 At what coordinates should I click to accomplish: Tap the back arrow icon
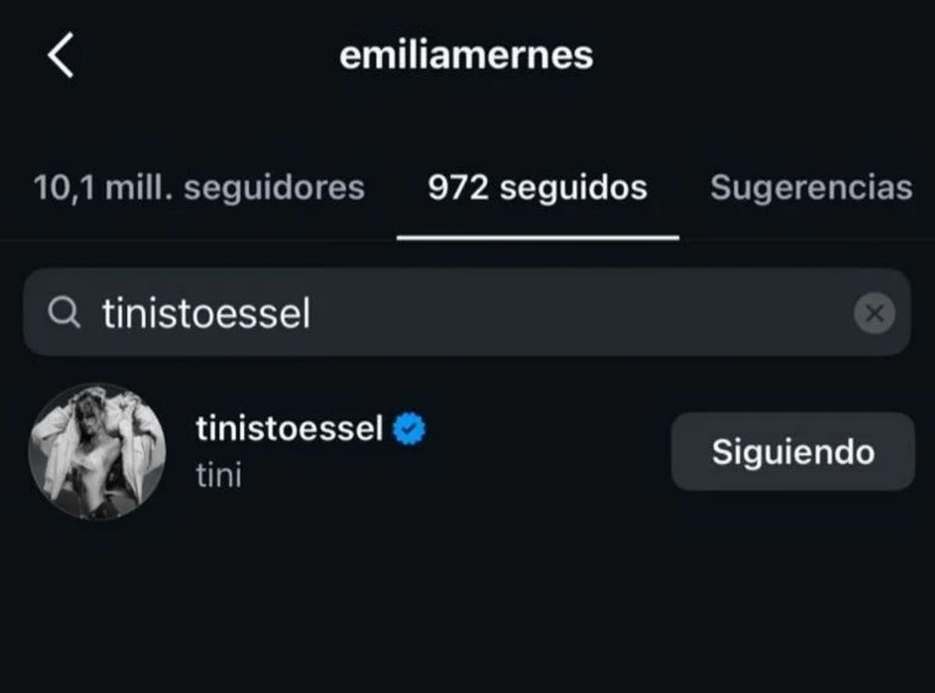click(61, 56)
